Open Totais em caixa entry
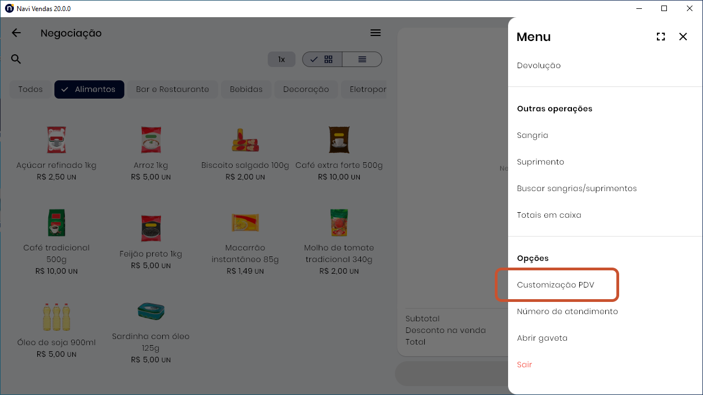 point(549,215)
